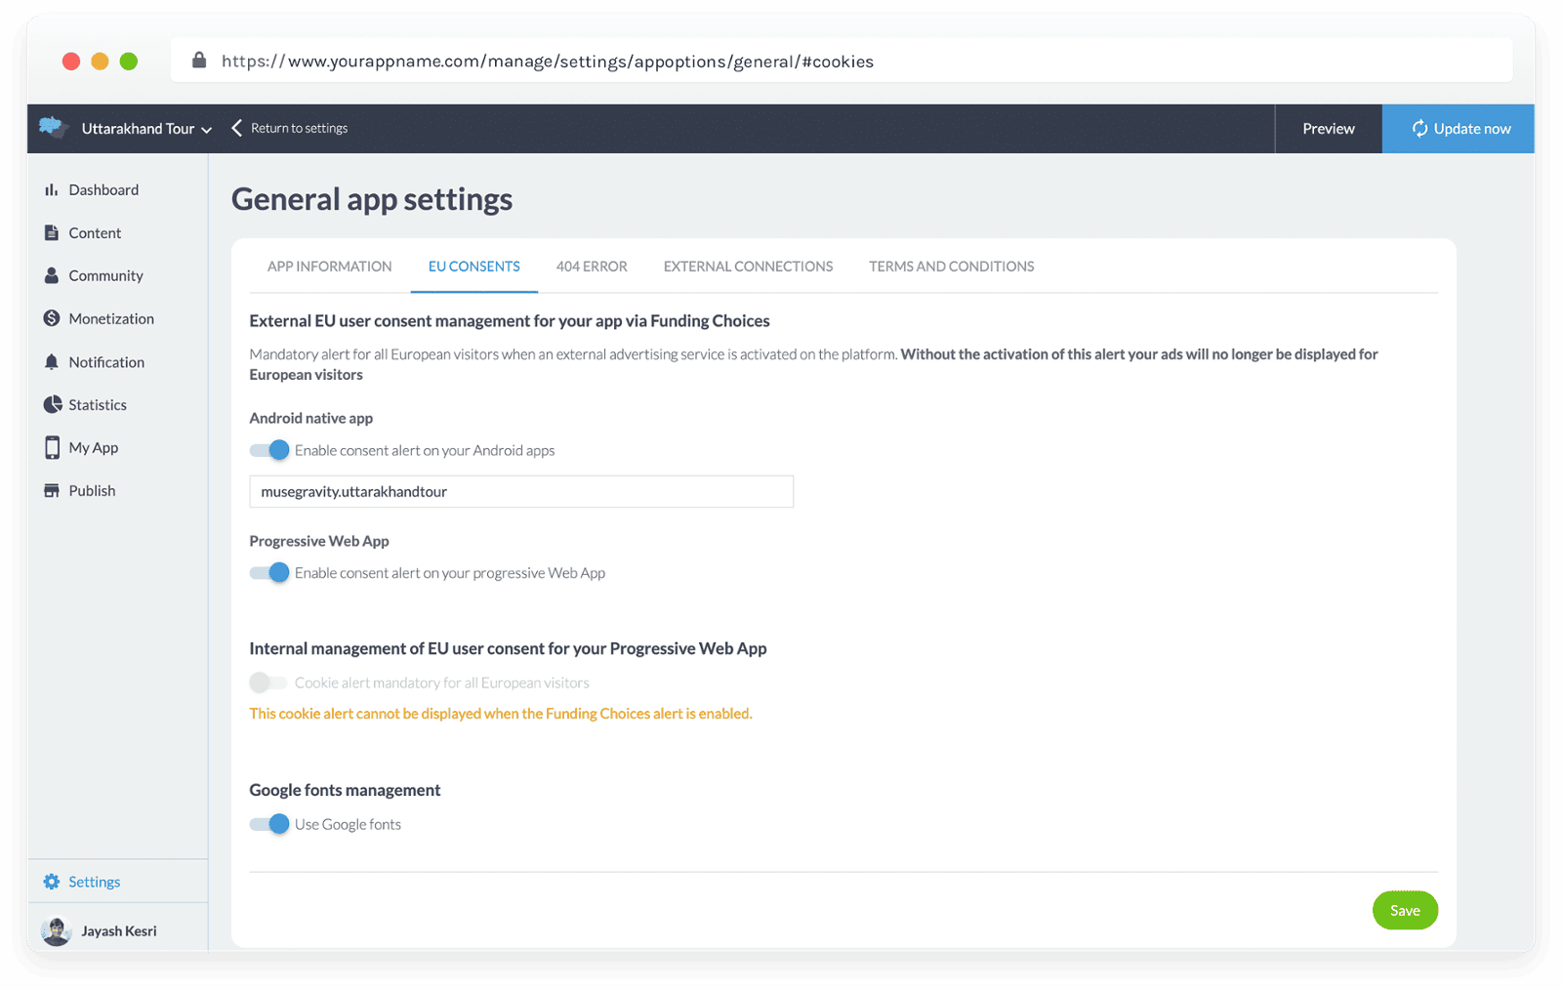Toggle progressive Web App consent alert
This screenshot has height=990, width=1562.
pos(269,573)
